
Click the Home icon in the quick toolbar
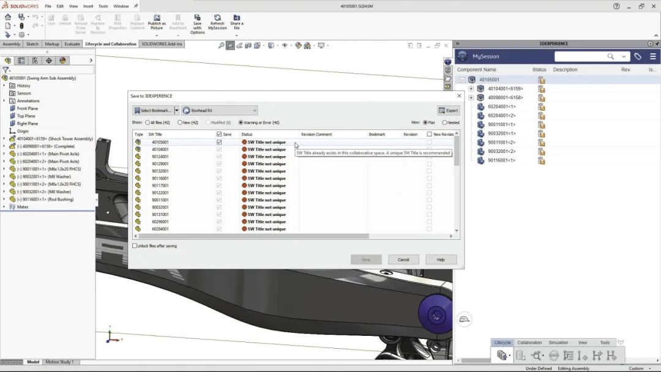7,17
